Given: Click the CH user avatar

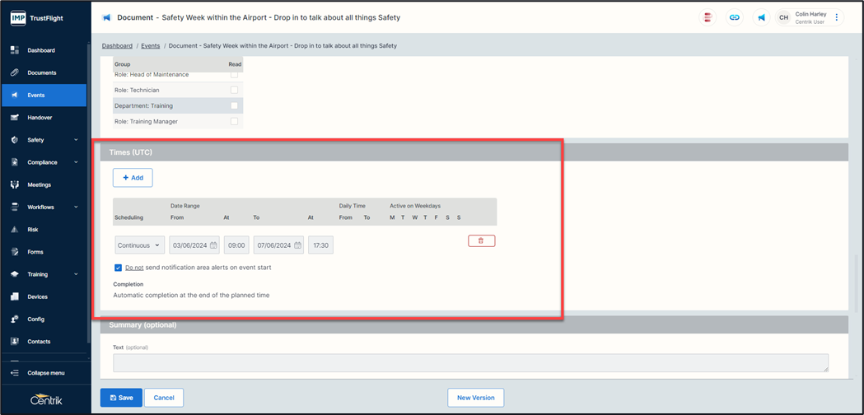Looking at the screenshot, I should click(783, 17).
